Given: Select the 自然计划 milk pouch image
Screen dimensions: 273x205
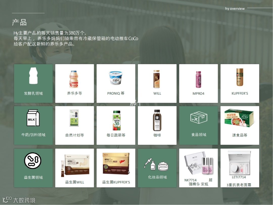Looking at the screenshot, I should click(74, 118).
